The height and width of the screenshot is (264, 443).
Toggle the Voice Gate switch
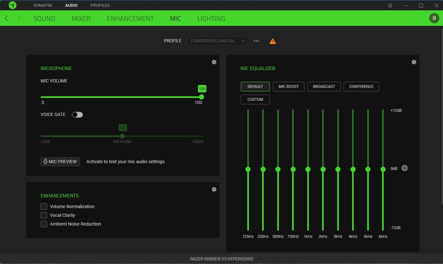click(77, 115)
